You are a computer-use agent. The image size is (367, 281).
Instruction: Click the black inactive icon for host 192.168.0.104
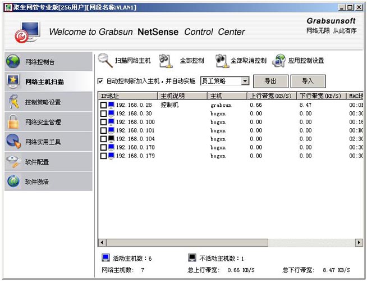click(x=111, y=139)
